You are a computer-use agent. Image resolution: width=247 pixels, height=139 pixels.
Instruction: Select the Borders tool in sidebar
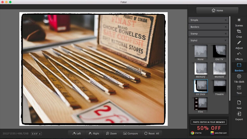(x=239, y=68)
